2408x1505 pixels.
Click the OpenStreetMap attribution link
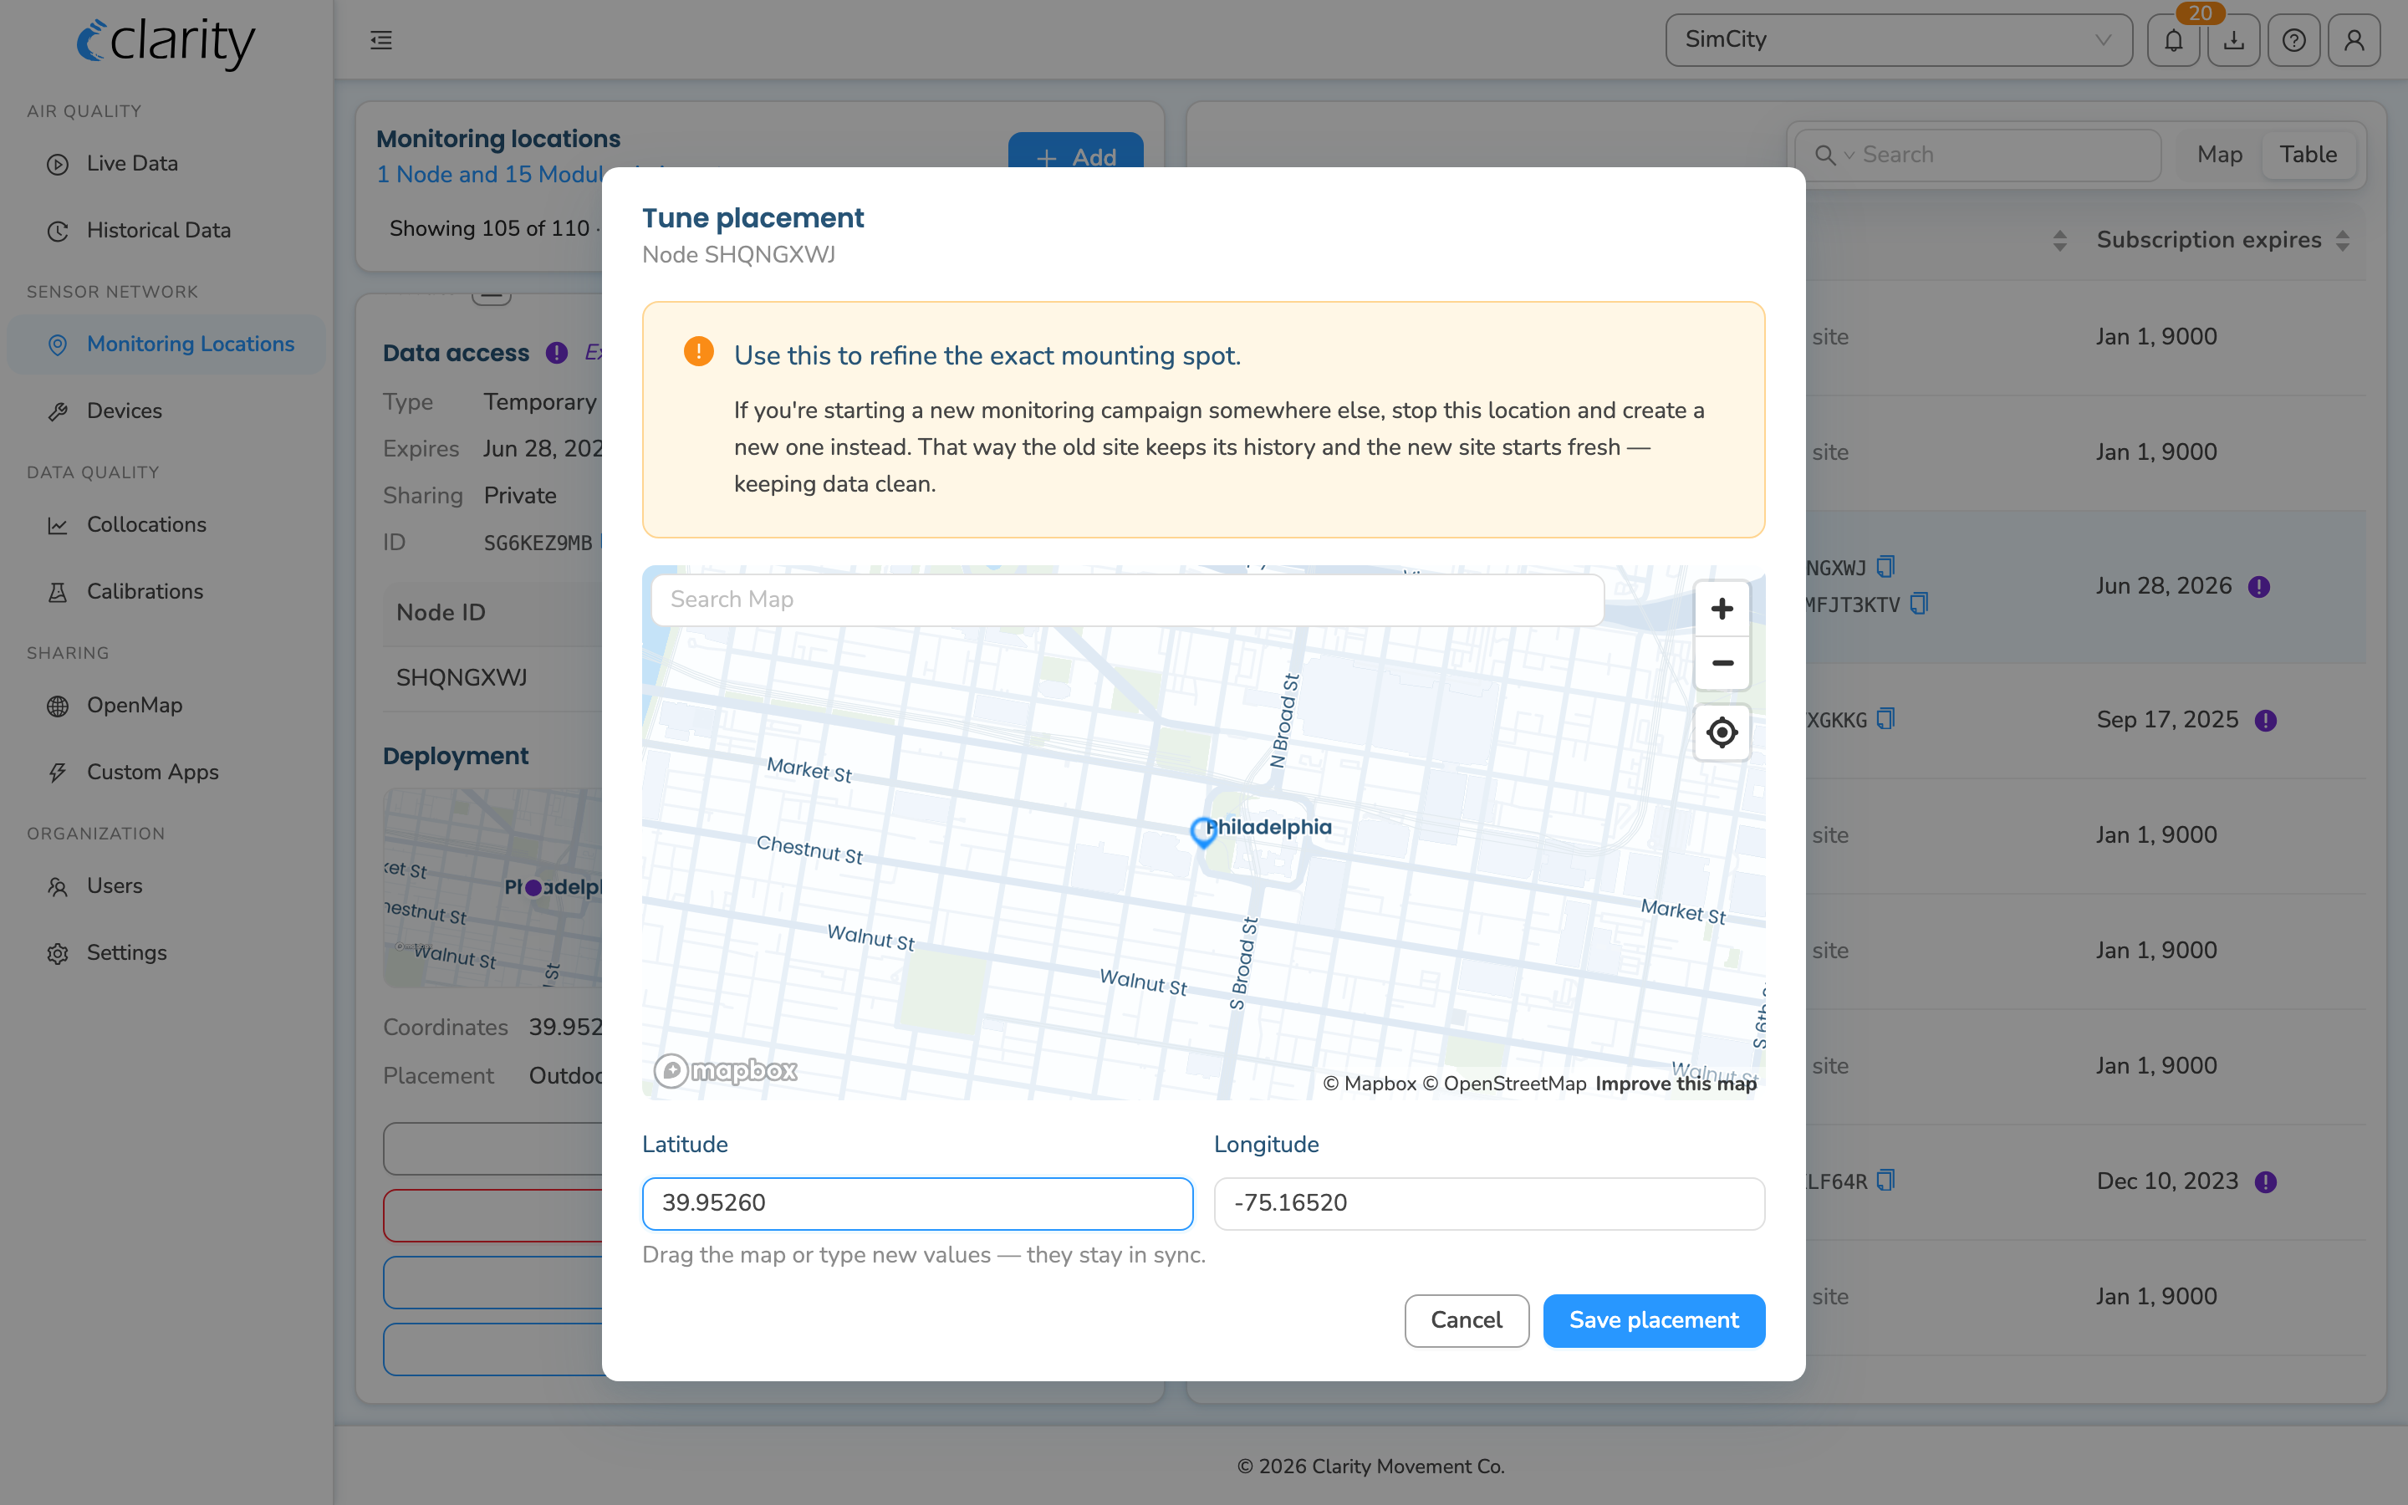pos(1503,1084)
